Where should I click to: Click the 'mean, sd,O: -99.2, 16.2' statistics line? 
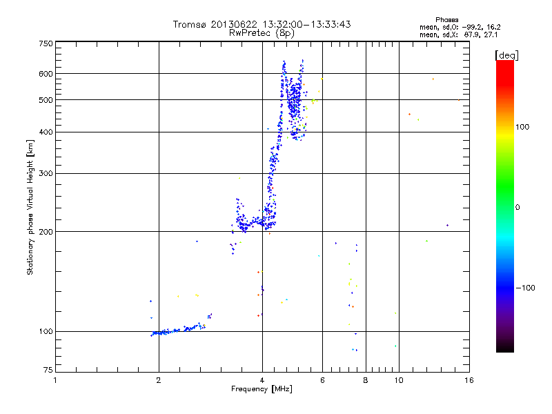[x=460, y=28]
